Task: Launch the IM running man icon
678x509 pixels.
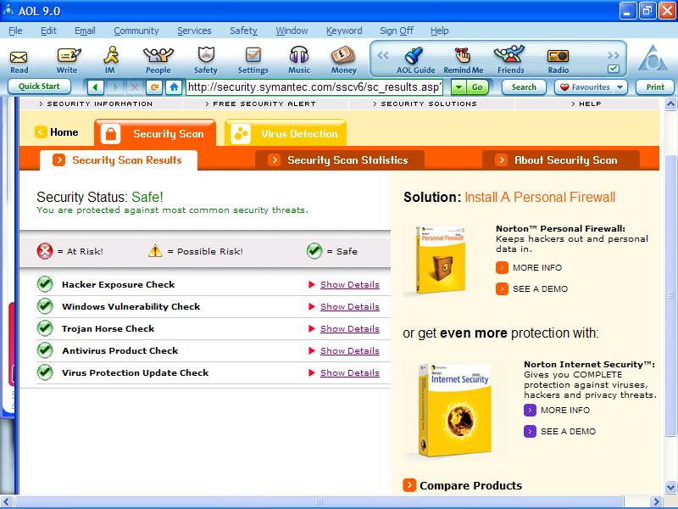Action: click(x=111, y=60)
